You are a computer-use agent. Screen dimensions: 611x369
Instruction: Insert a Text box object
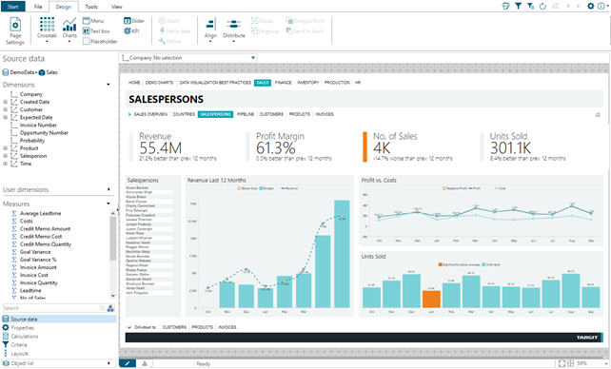(96, 31)
